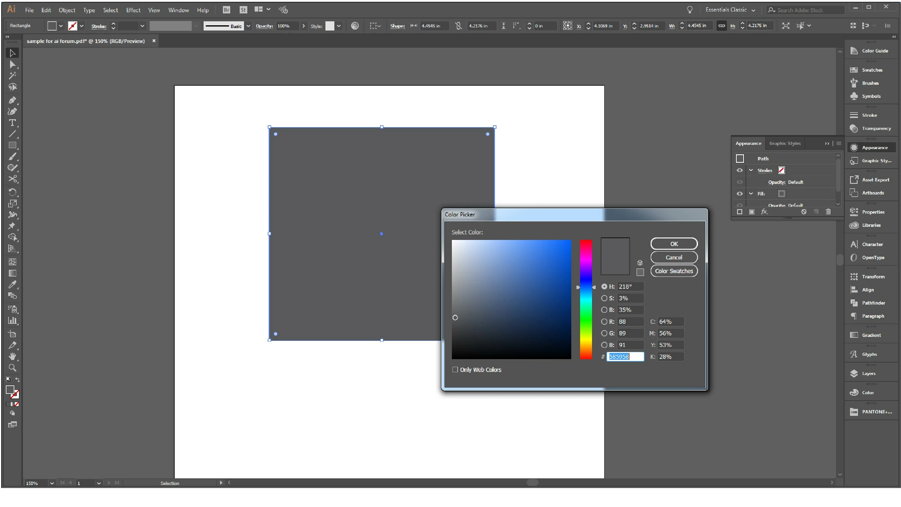Select the Magic Wand tool
Screen dimensions: 901x507
click(12, 75)
